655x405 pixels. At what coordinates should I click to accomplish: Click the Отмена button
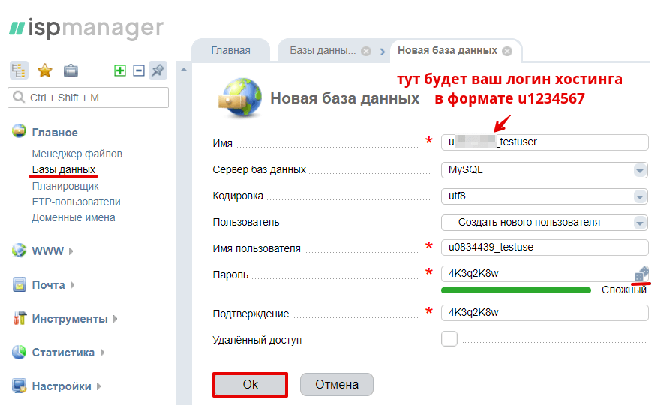coord(337,384)
